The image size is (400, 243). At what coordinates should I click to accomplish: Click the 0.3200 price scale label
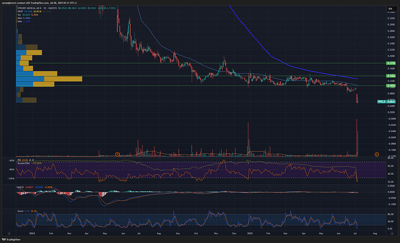pyautogui.click(x=391, y=19)
